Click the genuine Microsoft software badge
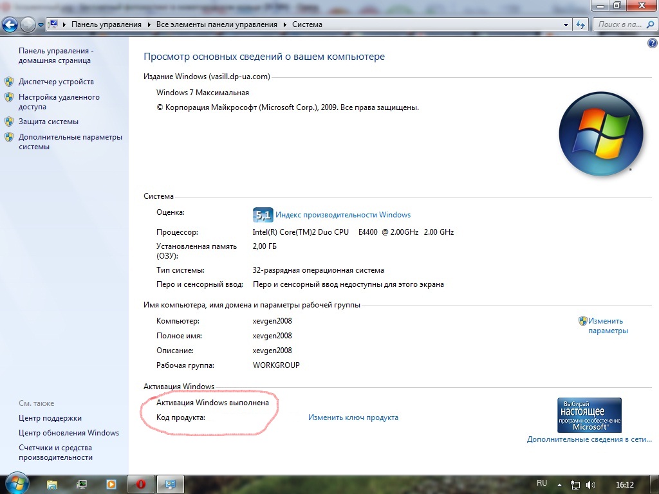The width and height of the screenshot is (659, 494). pos(589,415)
